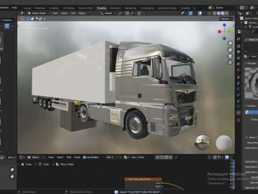Switch to the Geometry Nodes workspace tab

click(x=167, y=8)
